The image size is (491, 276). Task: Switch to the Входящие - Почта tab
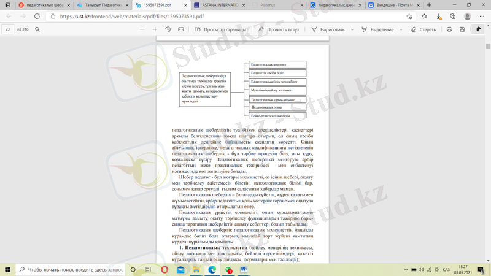(394, 5)
